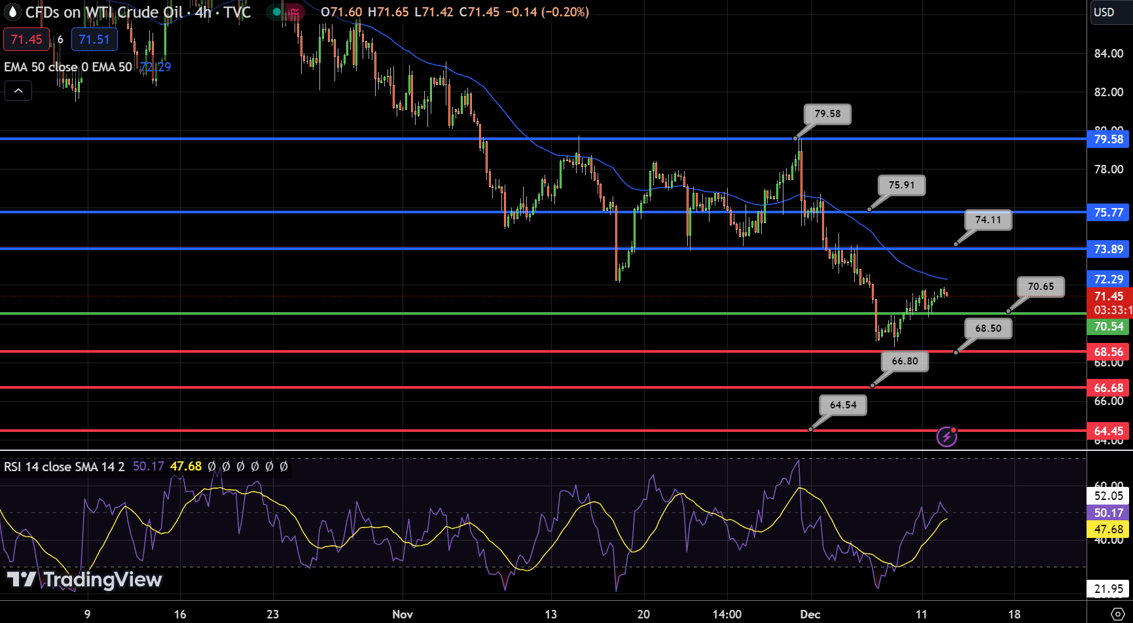1133x623 pixels.
Task: Open the purple lightning event icon
Action: tap(947, 436)
